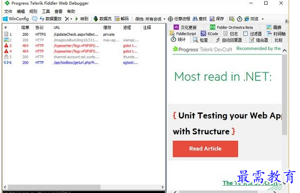Open the 查看 (View) menu
The width and height of the screenshot is (300, 193).
(x=59, y=11)
